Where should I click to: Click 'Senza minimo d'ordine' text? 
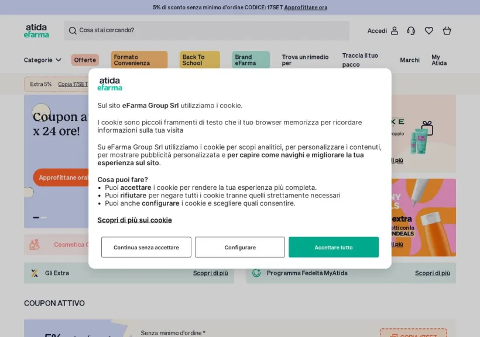pos(173,333)
